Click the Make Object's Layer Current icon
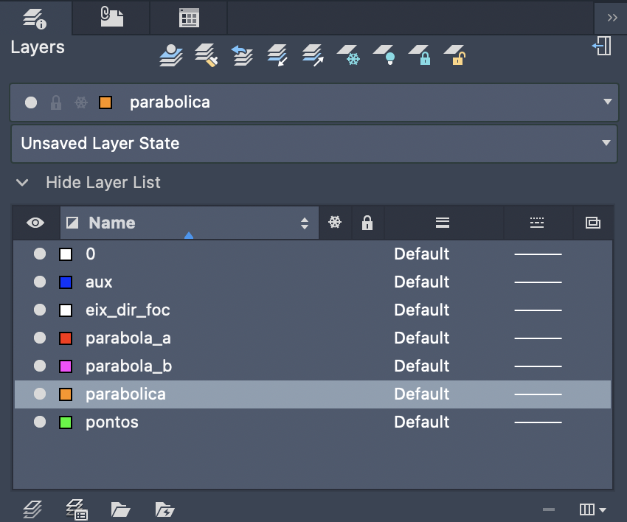Image resolution: width=627 pixels, height=522 pixels. (171, 55)
